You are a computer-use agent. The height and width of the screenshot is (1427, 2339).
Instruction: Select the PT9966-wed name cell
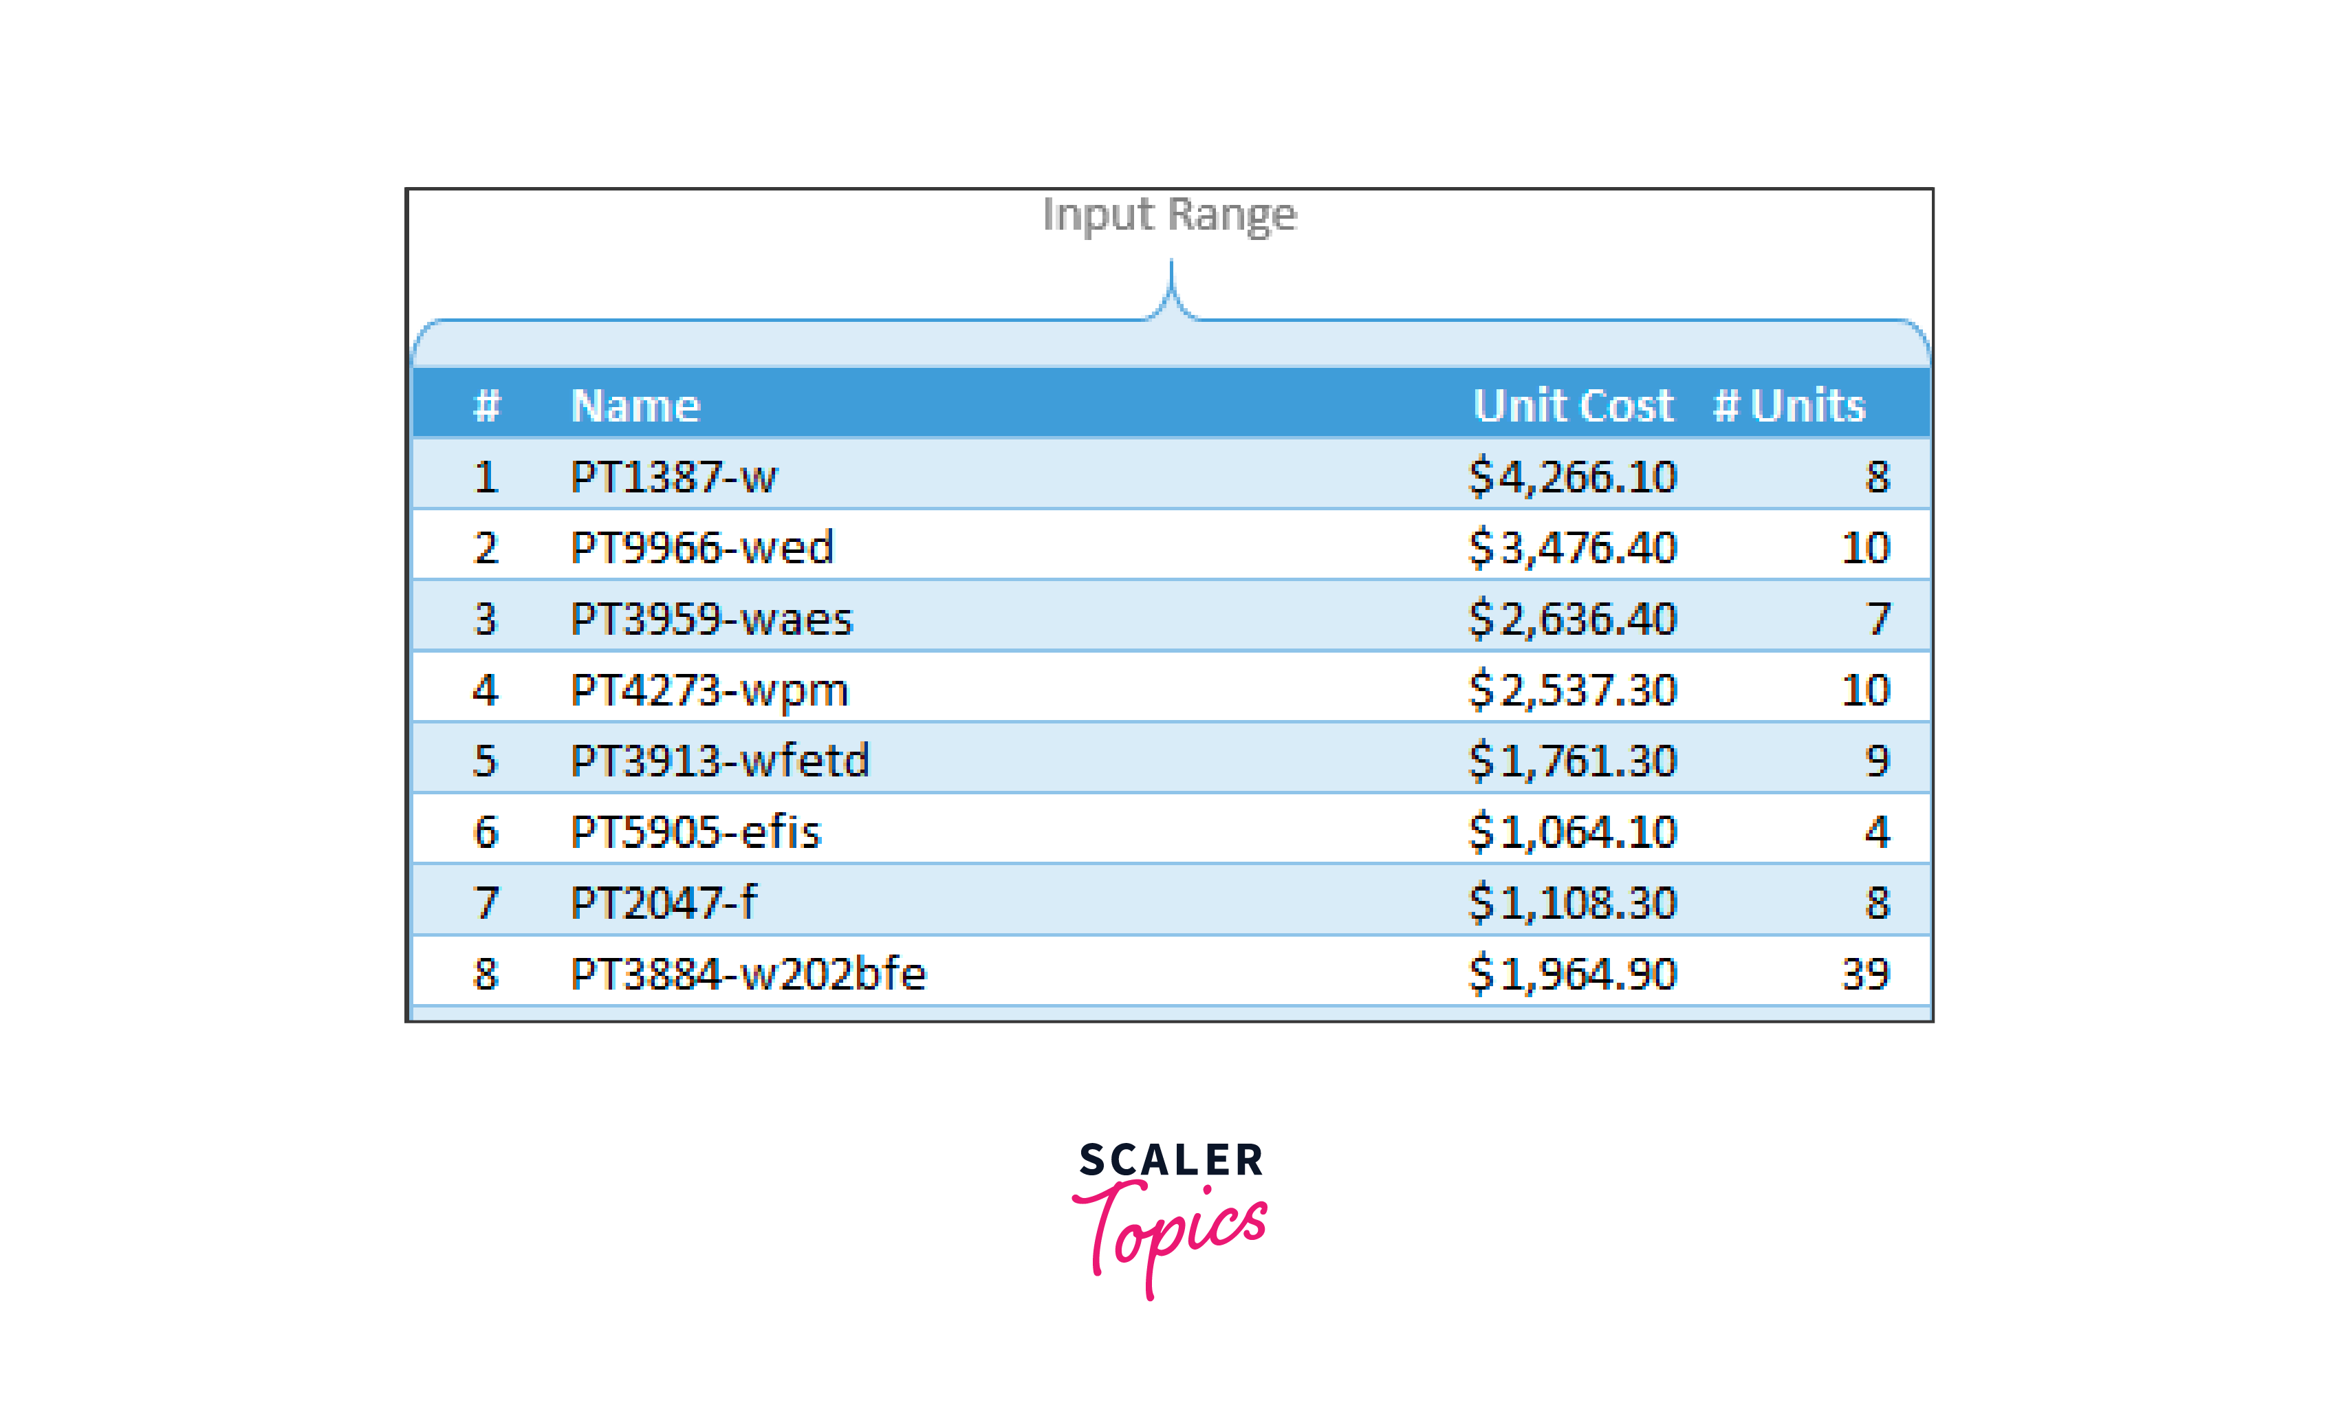pyautogui.click(x=701, y=548)
